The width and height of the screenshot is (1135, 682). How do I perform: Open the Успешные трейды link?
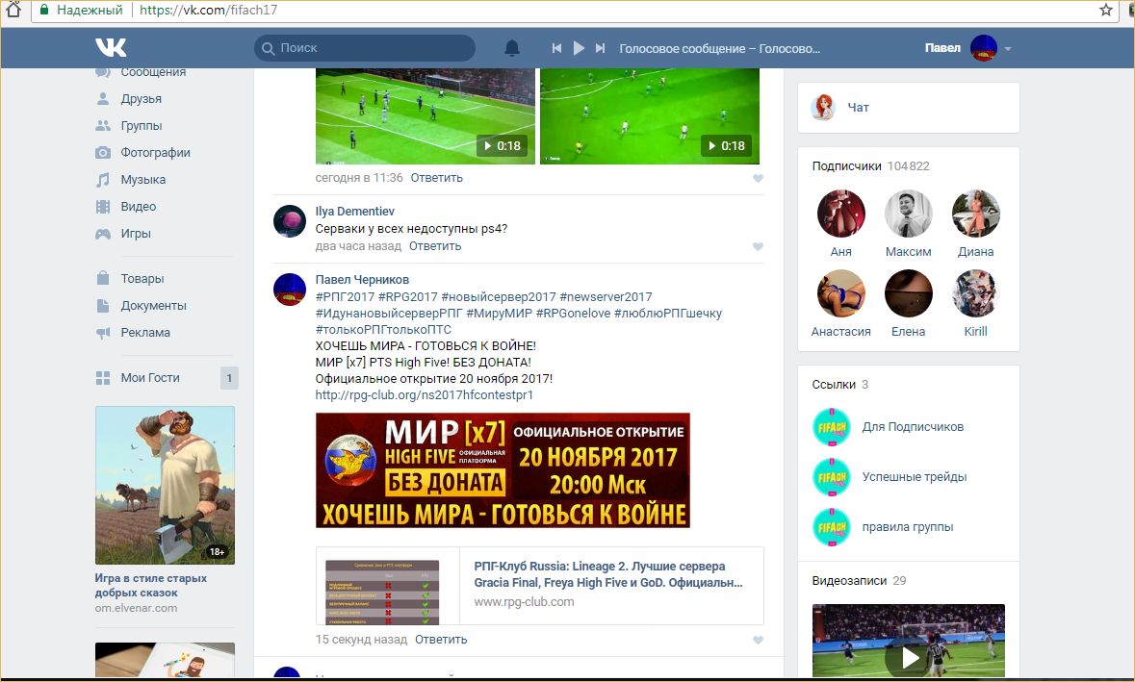pyautogui.click(x=915, y=476)
